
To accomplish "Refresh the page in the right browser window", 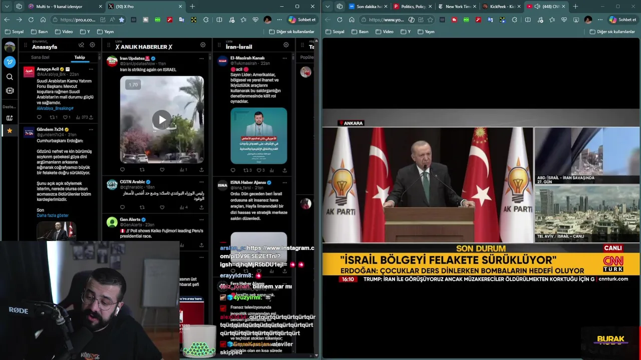I will [340, 19].
